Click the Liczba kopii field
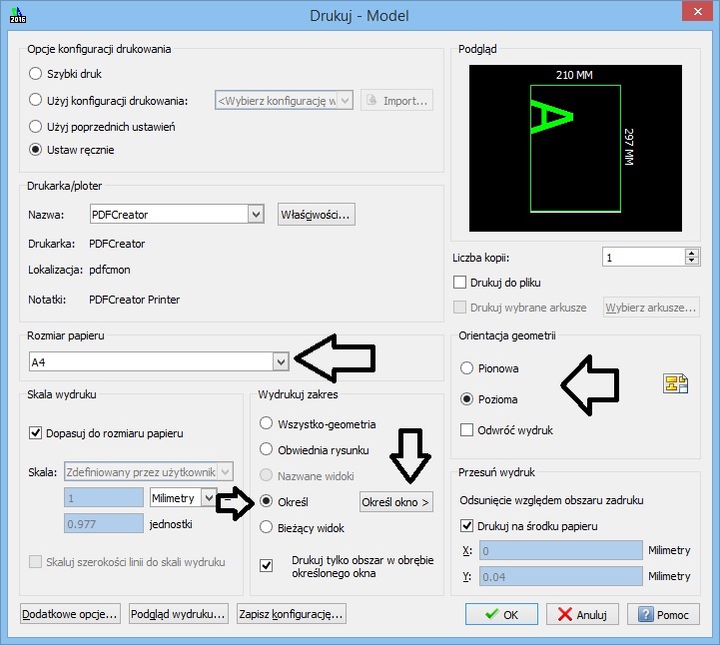 point(644,257)
